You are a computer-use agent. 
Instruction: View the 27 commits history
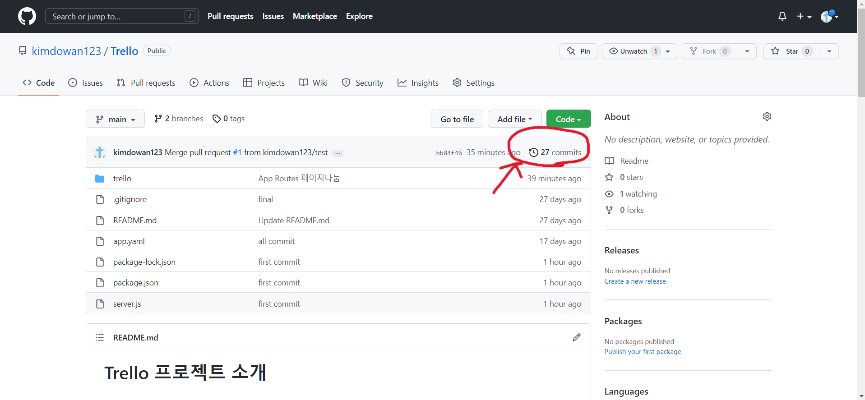coord(555,152)
